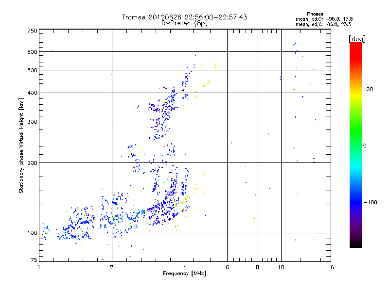Screen dimensions: 389x291
Task: Click the y-axis tick label "600"
Action: pos(32,52)
